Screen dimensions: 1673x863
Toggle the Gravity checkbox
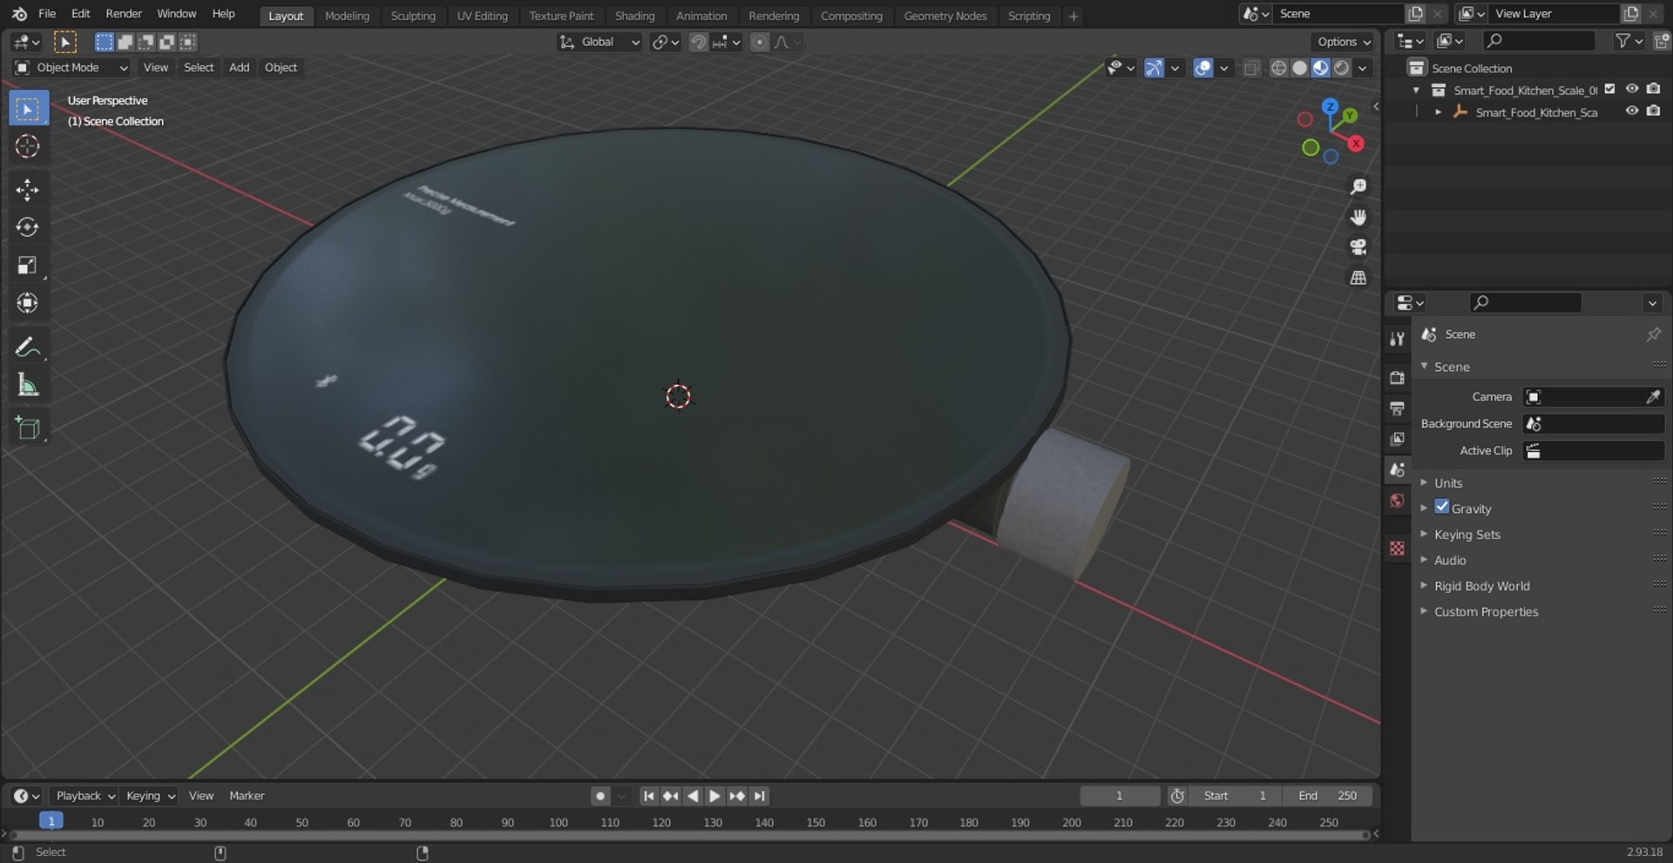1442,507
